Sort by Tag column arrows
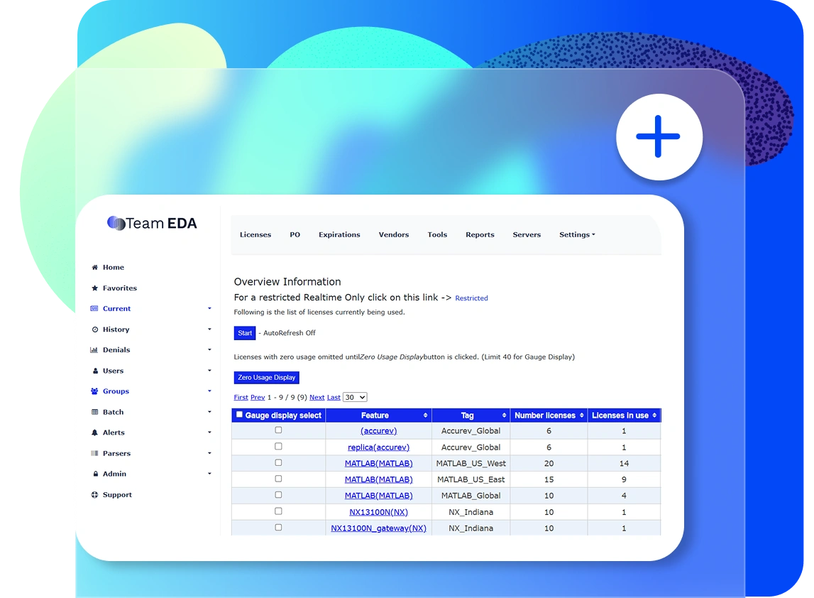The image size is (814, 598). (504, 415)
